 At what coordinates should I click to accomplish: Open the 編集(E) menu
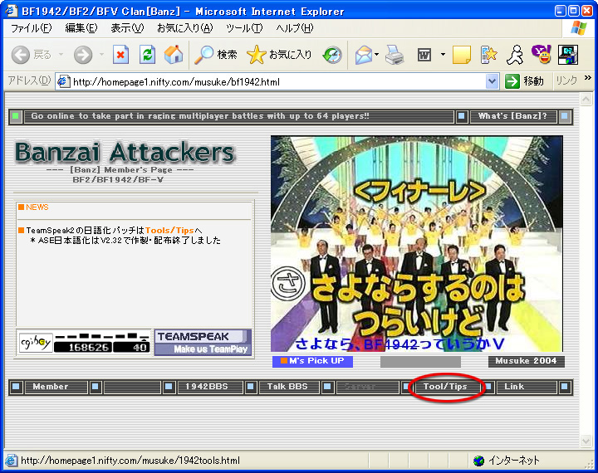pos(81,28)
